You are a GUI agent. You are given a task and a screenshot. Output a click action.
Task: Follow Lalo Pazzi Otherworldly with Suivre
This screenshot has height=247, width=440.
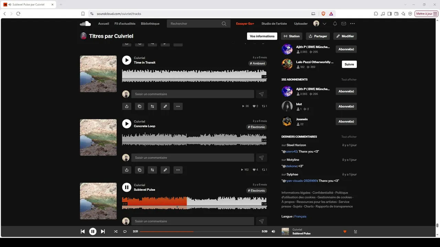point(349,64)
